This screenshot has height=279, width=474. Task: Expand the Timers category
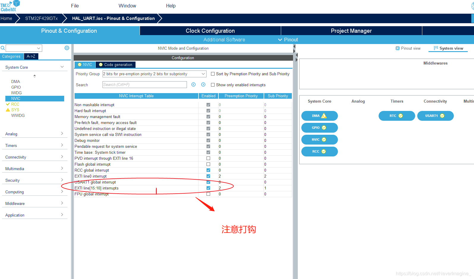click(x=62, y=145)
